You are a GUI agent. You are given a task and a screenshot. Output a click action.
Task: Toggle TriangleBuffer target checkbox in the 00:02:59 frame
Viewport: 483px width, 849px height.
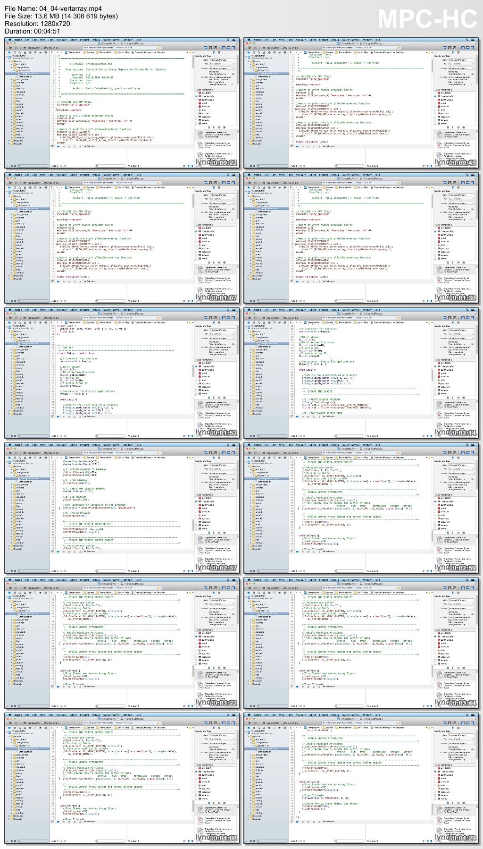(436, 501)
